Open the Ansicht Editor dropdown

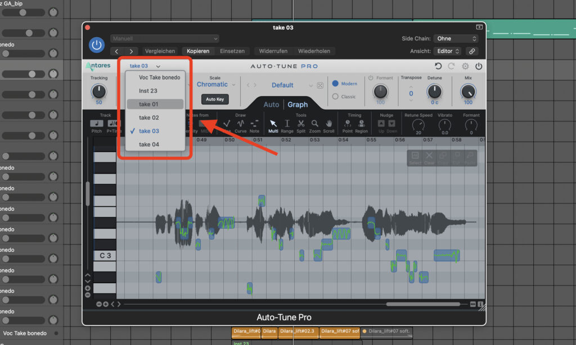[x=448, y=51]
